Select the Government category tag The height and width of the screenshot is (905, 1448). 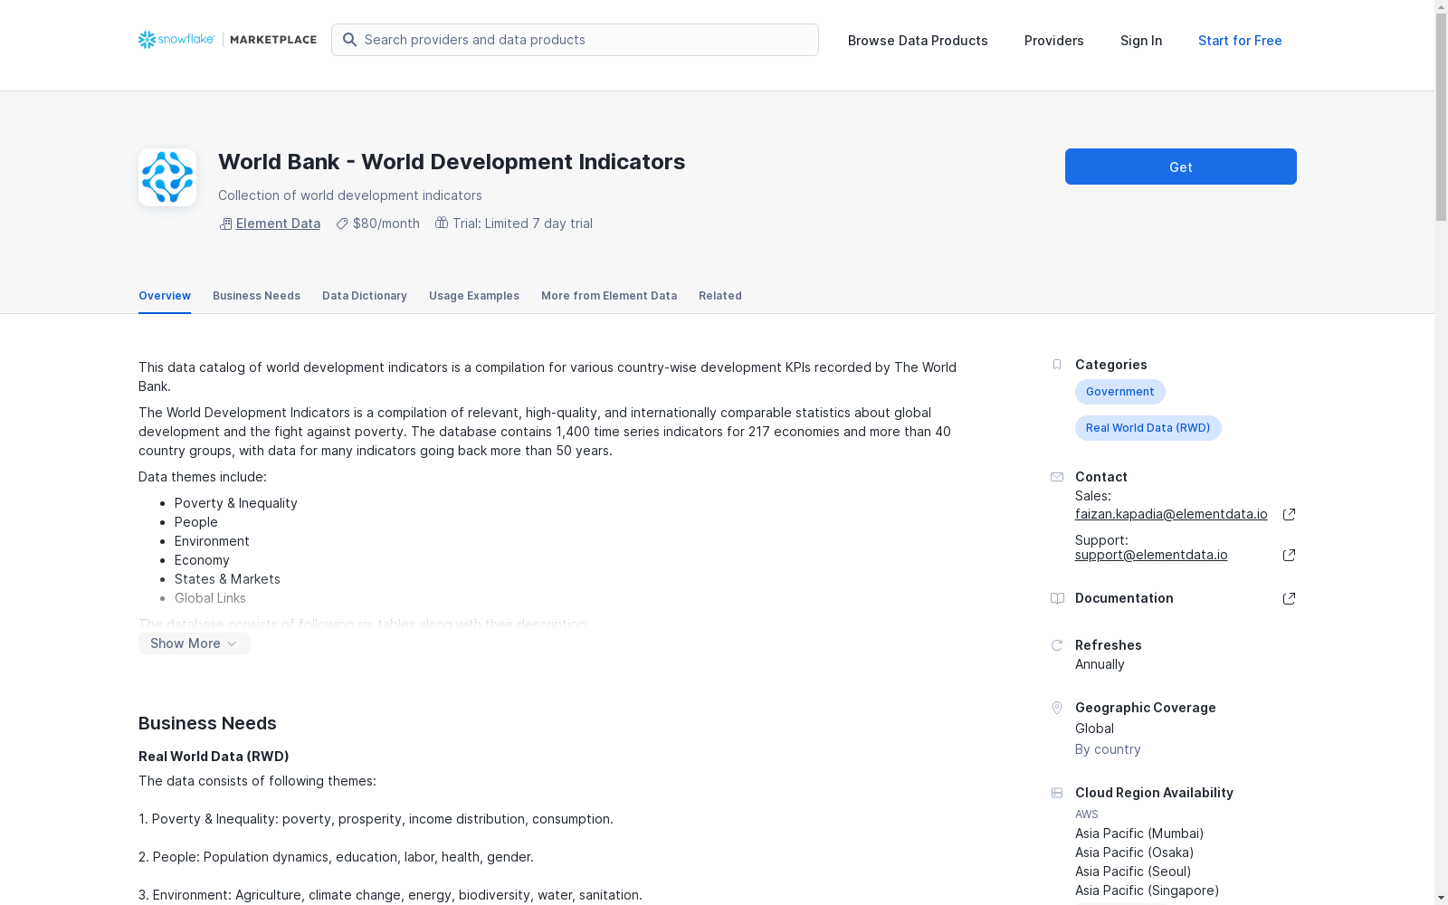(x=1120, y=392)
